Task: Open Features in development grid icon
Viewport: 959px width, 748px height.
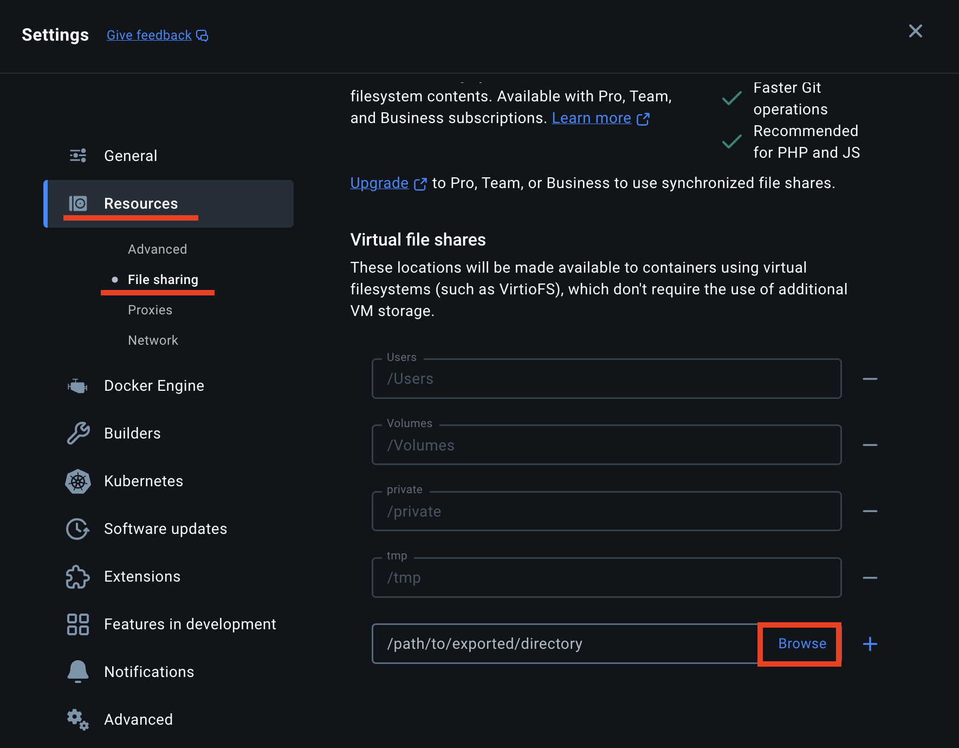Action: 78,624
